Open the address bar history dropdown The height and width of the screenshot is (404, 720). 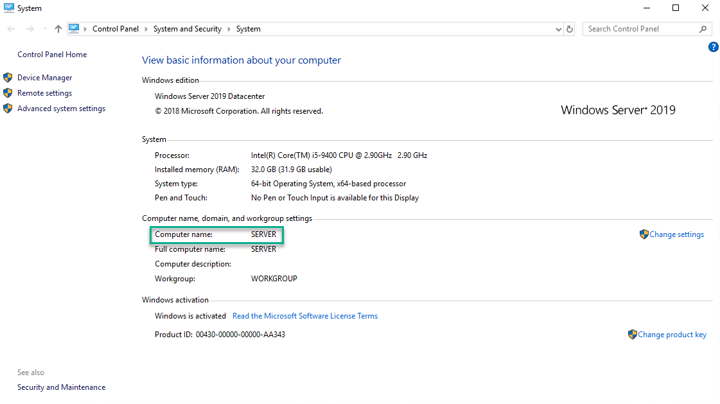pyautogui.click(x=558, y=29)
